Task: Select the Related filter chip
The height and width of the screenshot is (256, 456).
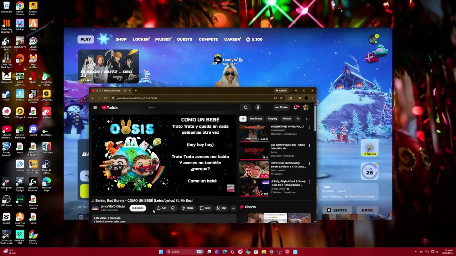Action: 287,119
